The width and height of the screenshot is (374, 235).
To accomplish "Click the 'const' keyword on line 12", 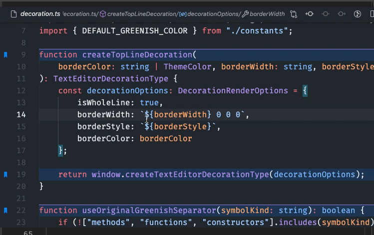I will (x=70, y=91).
